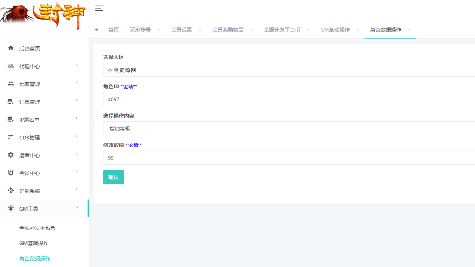Screen dimensions: 475x267
Task: Click the hamburger menu icon at top
Action: coord(99,8)
